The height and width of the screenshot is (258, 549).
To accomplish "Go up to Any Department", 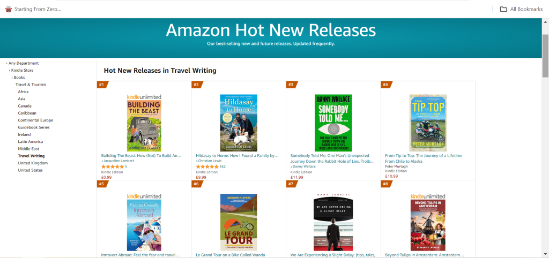I will click(24, 63).
